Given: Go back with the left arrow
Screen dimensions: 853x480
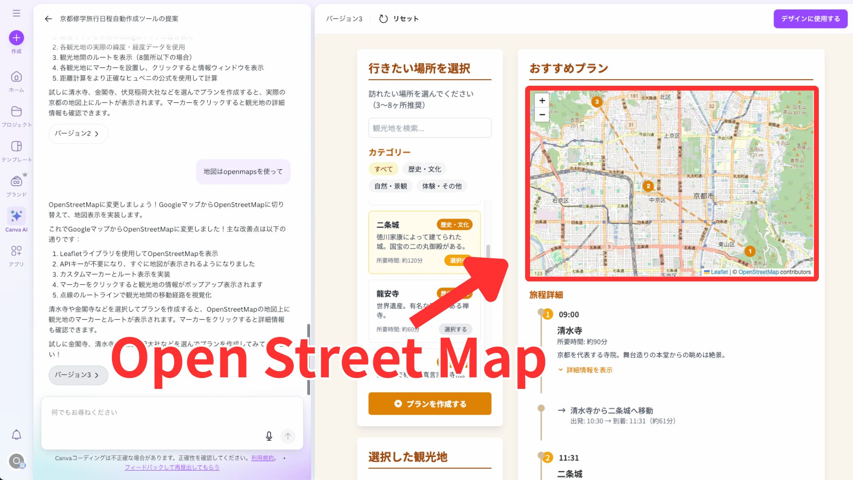Looking at the screenshot, I should point(48,19).
